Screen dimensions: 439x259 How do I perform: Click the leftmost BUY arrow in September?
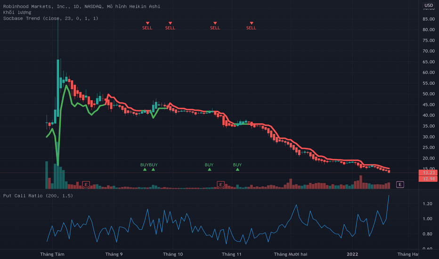coord(145,167)
